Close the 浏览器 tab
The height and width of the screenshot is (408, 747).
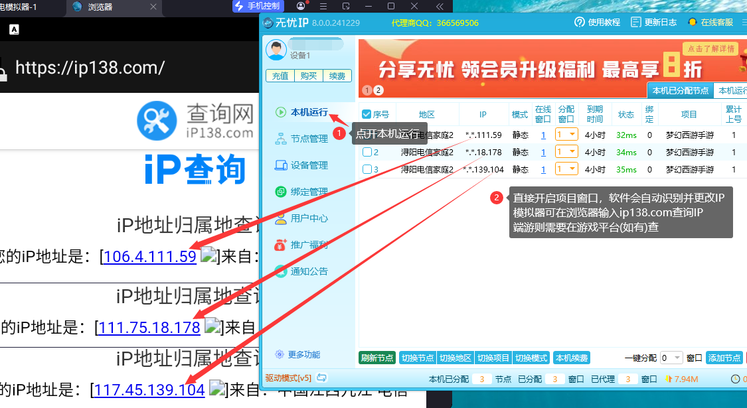pyautogui.click(x=153, y=7)
